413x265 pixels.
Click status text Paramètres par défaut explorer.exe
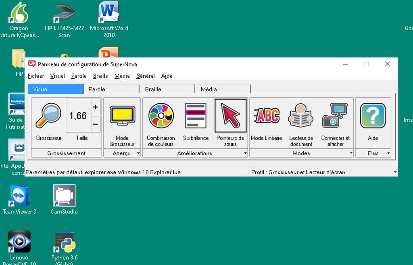[x=103, y=172]
